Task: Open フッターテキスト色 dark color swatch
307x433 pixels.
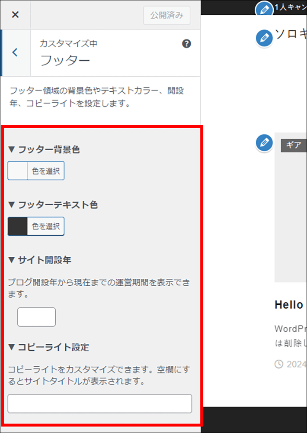Action: click(18, 226)
